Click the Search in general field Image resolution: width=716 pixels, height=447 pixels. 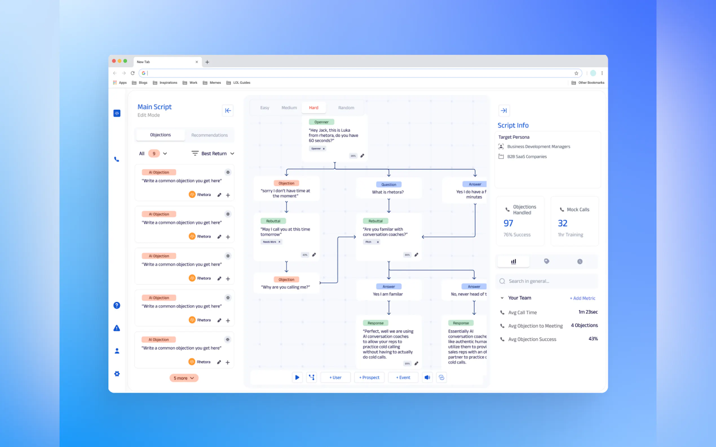tap(548, 281)
